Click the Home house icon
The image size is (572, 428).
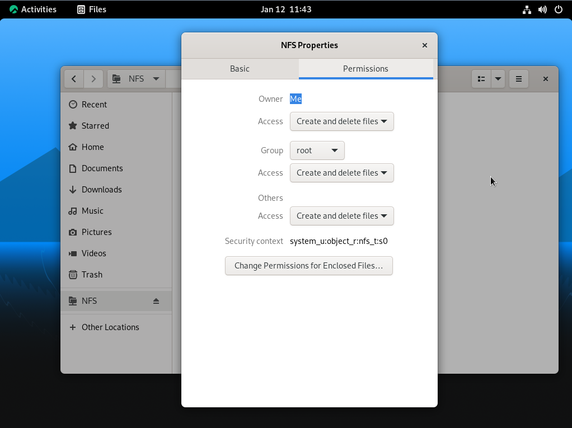73,147
